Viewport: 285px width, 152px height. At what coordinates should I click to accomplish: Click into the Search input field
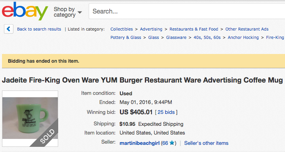point(187,11)
